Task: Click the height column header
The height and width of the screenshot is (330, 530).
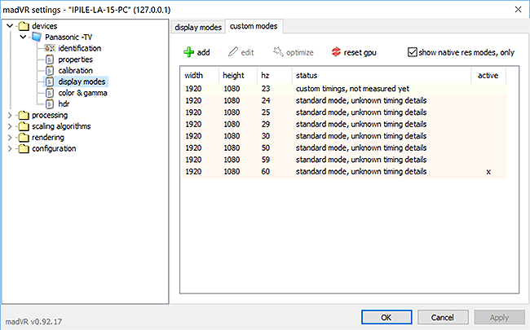Action: point(238,75)
